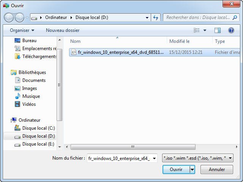Click the Ouvrir button
243x182 pixels.
176,169
